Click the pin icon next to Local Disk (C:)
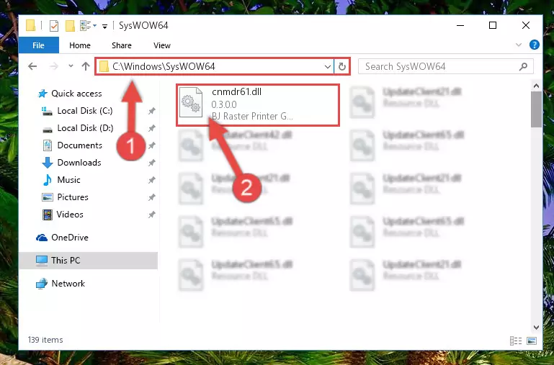This screenshot has height=365, width=554. coord(151,111)
